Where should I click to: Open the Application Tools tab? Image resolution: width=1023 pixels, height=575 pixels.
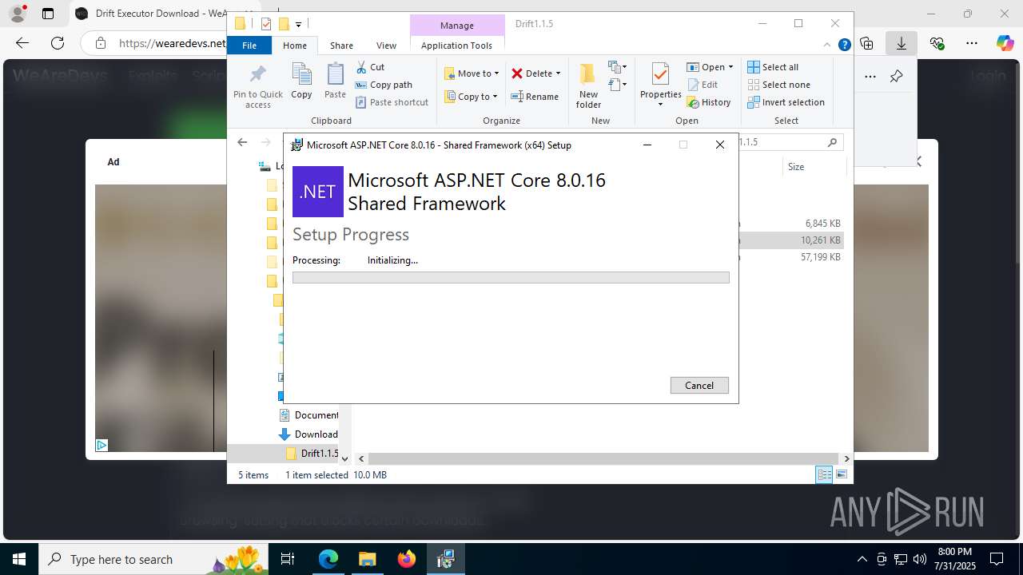tap(456, 46)
